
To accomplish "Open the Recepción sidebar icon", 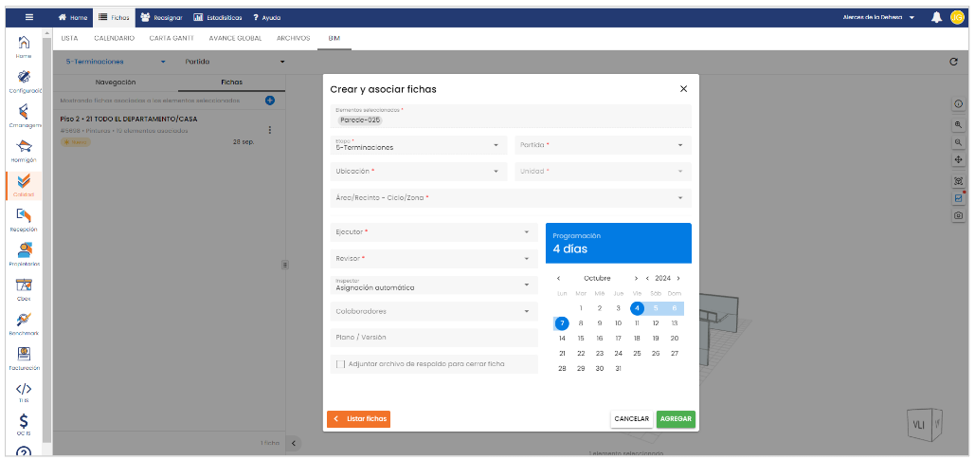I will click(x=24, y=217).
